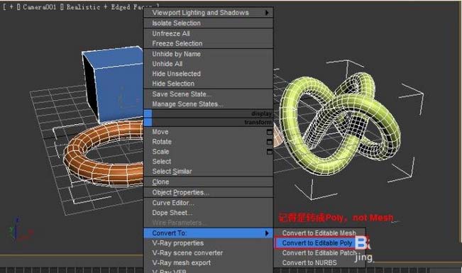Open Curve Editor entry
The width and height of the screenshot is (462, 273).
click(x=209, y=203)
